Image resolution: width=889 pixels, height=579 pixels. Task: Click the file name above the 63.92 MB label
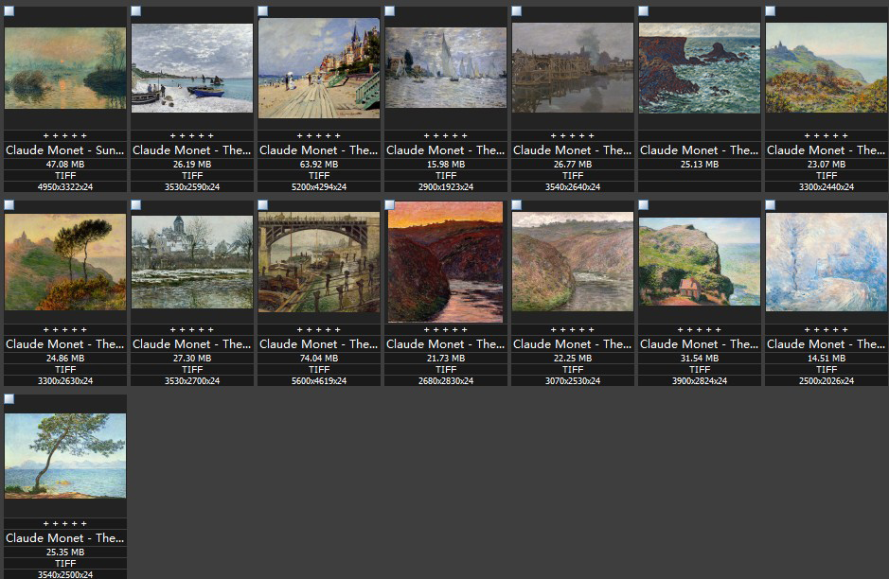click(x=319, y=150)
